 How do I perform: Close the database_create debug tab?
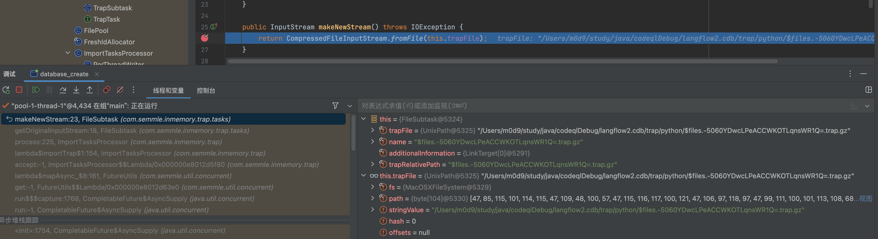pyautogui.click(x=97, y=74)
